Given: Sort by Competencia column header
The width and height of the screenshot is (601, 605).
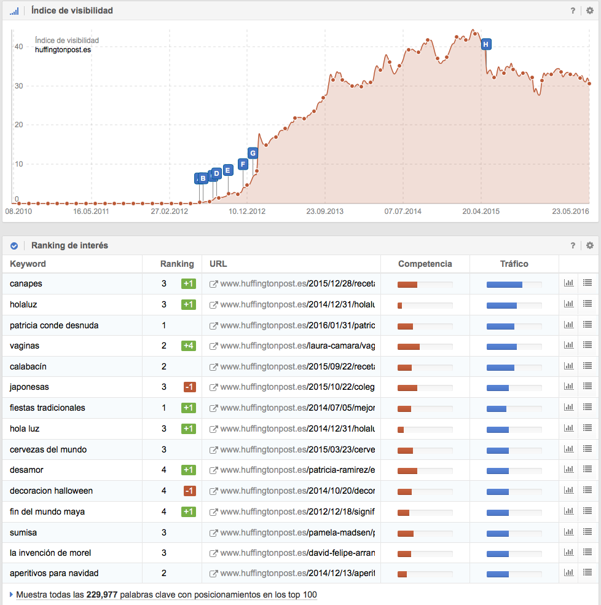Looking at the screenshot, I should pyautogui.click(x=425, y=264).
